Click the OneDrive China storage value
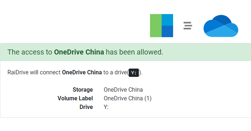 coord(123,90)
